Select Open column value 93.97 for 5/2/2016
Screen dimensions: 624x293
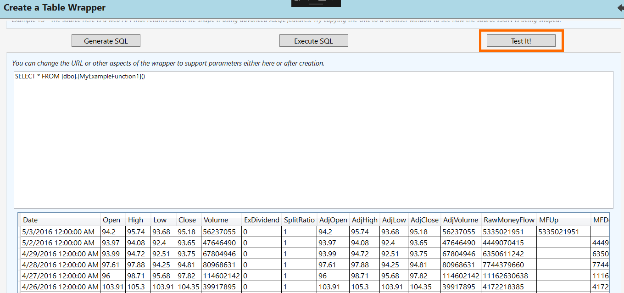(x=113, y=243)
